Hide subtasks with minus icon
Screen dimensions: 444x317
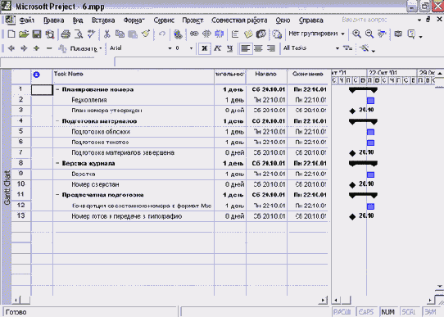coord(49,48)
